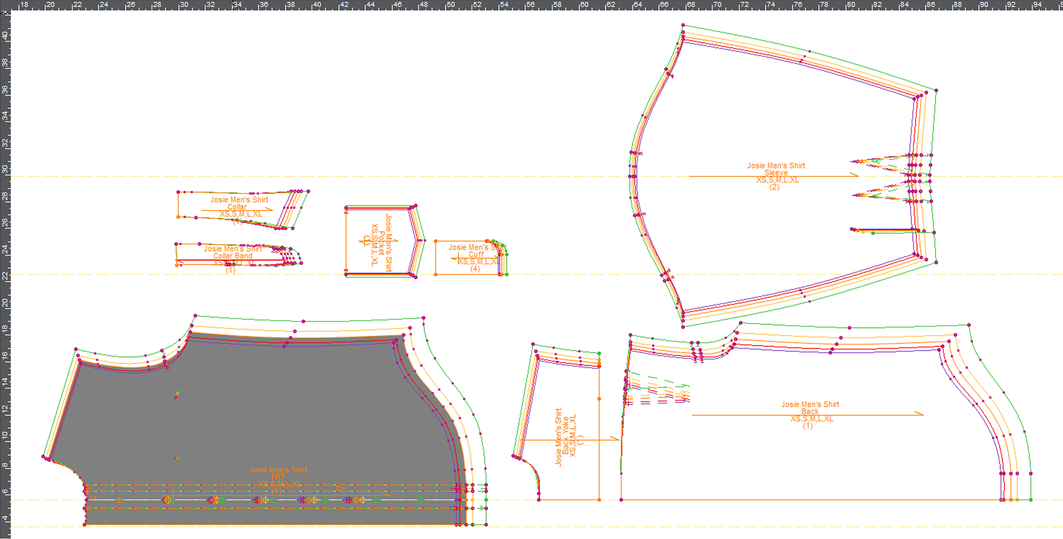Viewport: 1063px width, 539px height.
Task: Click the Back Yoke grain line arrow
Action: (x=570, y=440)
